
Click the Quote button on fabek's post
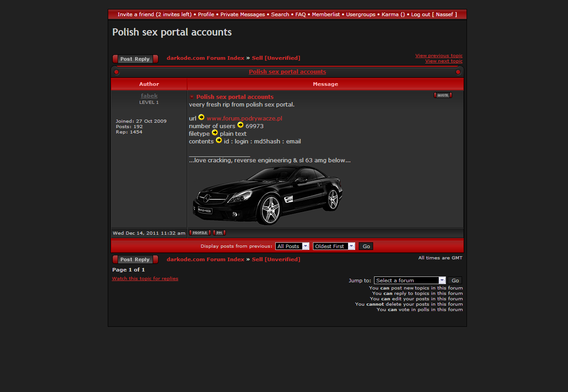[442, 95]
